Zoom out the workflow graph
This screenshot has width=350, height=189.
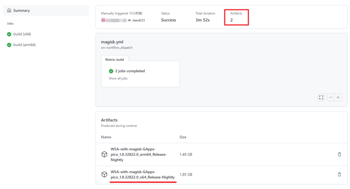click(x=331, y=97)
